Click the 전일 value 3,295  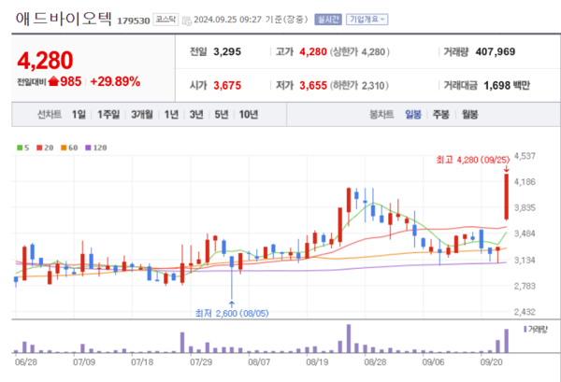tap(227, 51)
